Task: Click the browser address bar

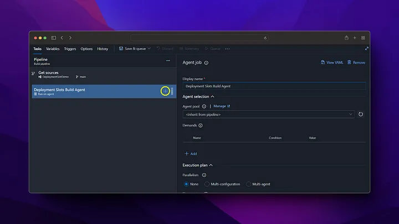Action: click(x=199, y=38)
